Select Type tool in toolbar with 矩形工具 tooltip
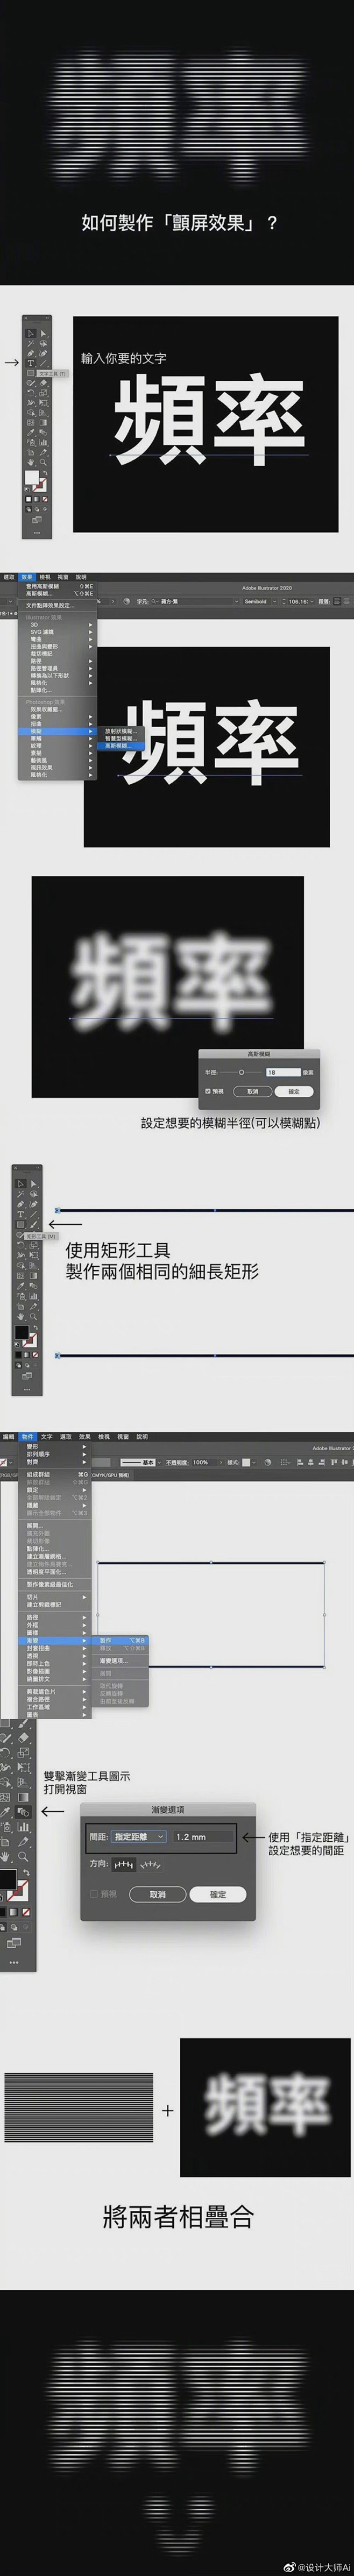354x2576 pixels. click(x=20, y=1214)
